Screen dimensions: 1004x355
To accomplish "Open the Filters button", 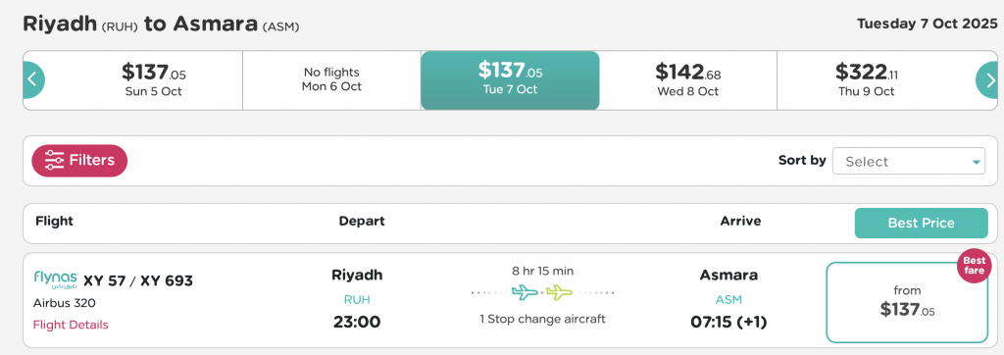I will 79,160.
